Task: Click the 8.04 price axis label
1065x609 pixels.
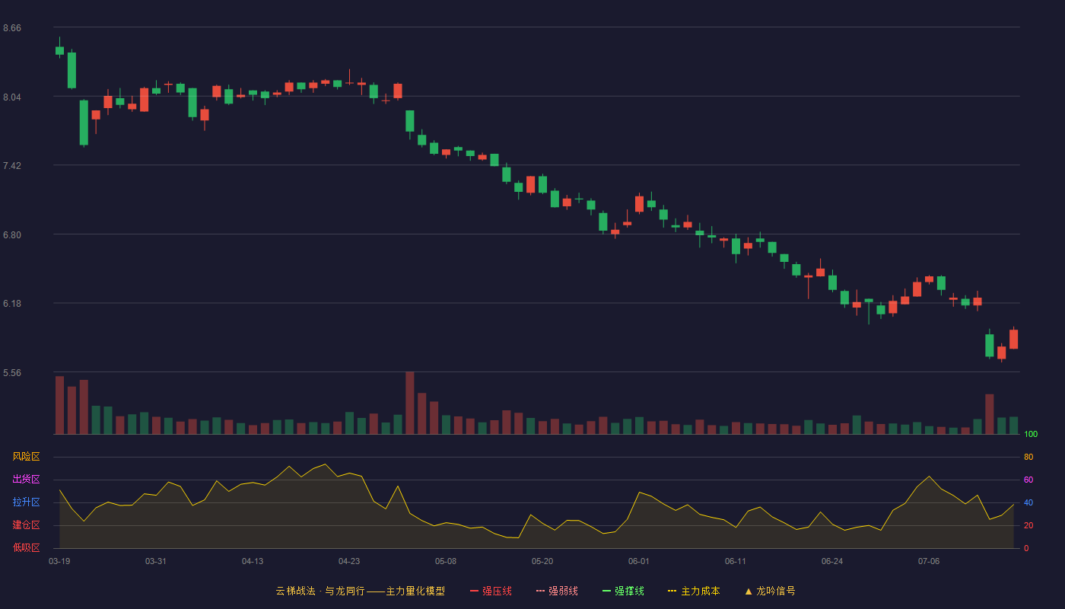Action: [x=12, y=97]
